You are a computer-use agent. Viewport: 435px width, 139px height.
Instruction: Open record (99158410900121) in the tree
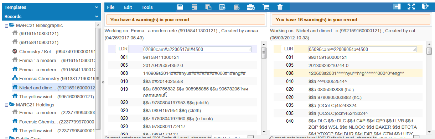[39, 43]
